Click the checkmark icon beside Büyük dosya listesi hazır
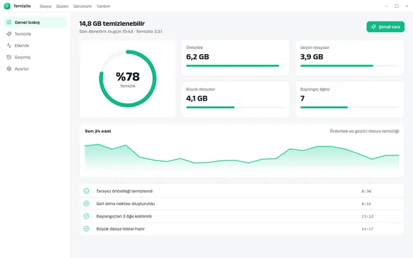This screenshot has width=413, height=258. [86, 229]
